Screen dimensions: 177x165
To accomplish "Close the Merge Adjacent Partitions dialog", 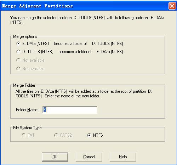I will [x=172, y=6].
